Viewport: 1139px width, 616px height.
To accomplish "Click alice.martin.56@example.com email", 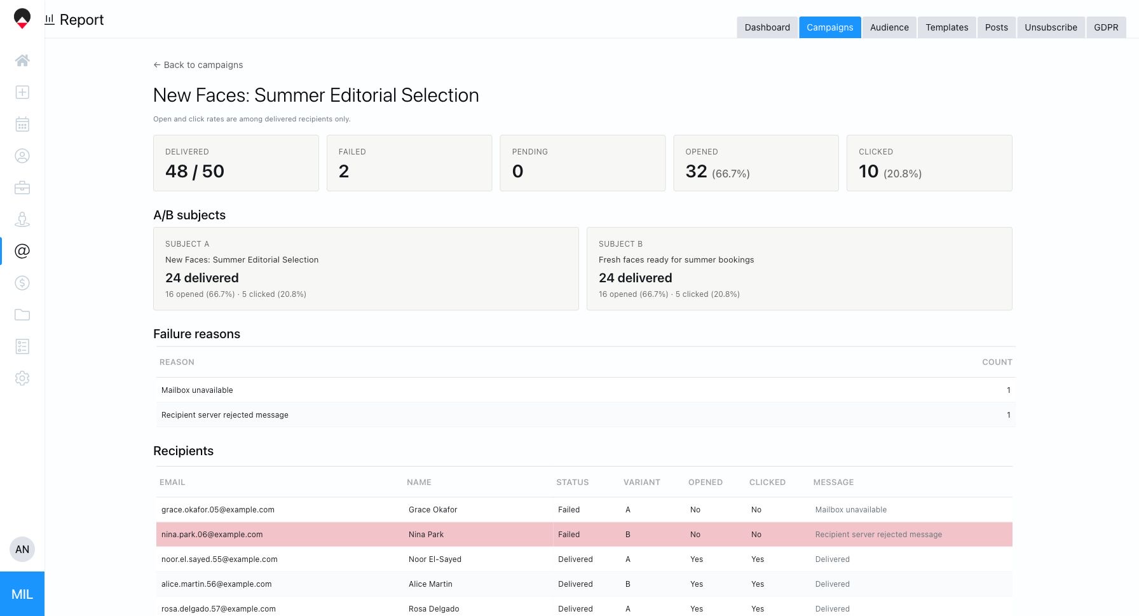I will tap(216, 584).
